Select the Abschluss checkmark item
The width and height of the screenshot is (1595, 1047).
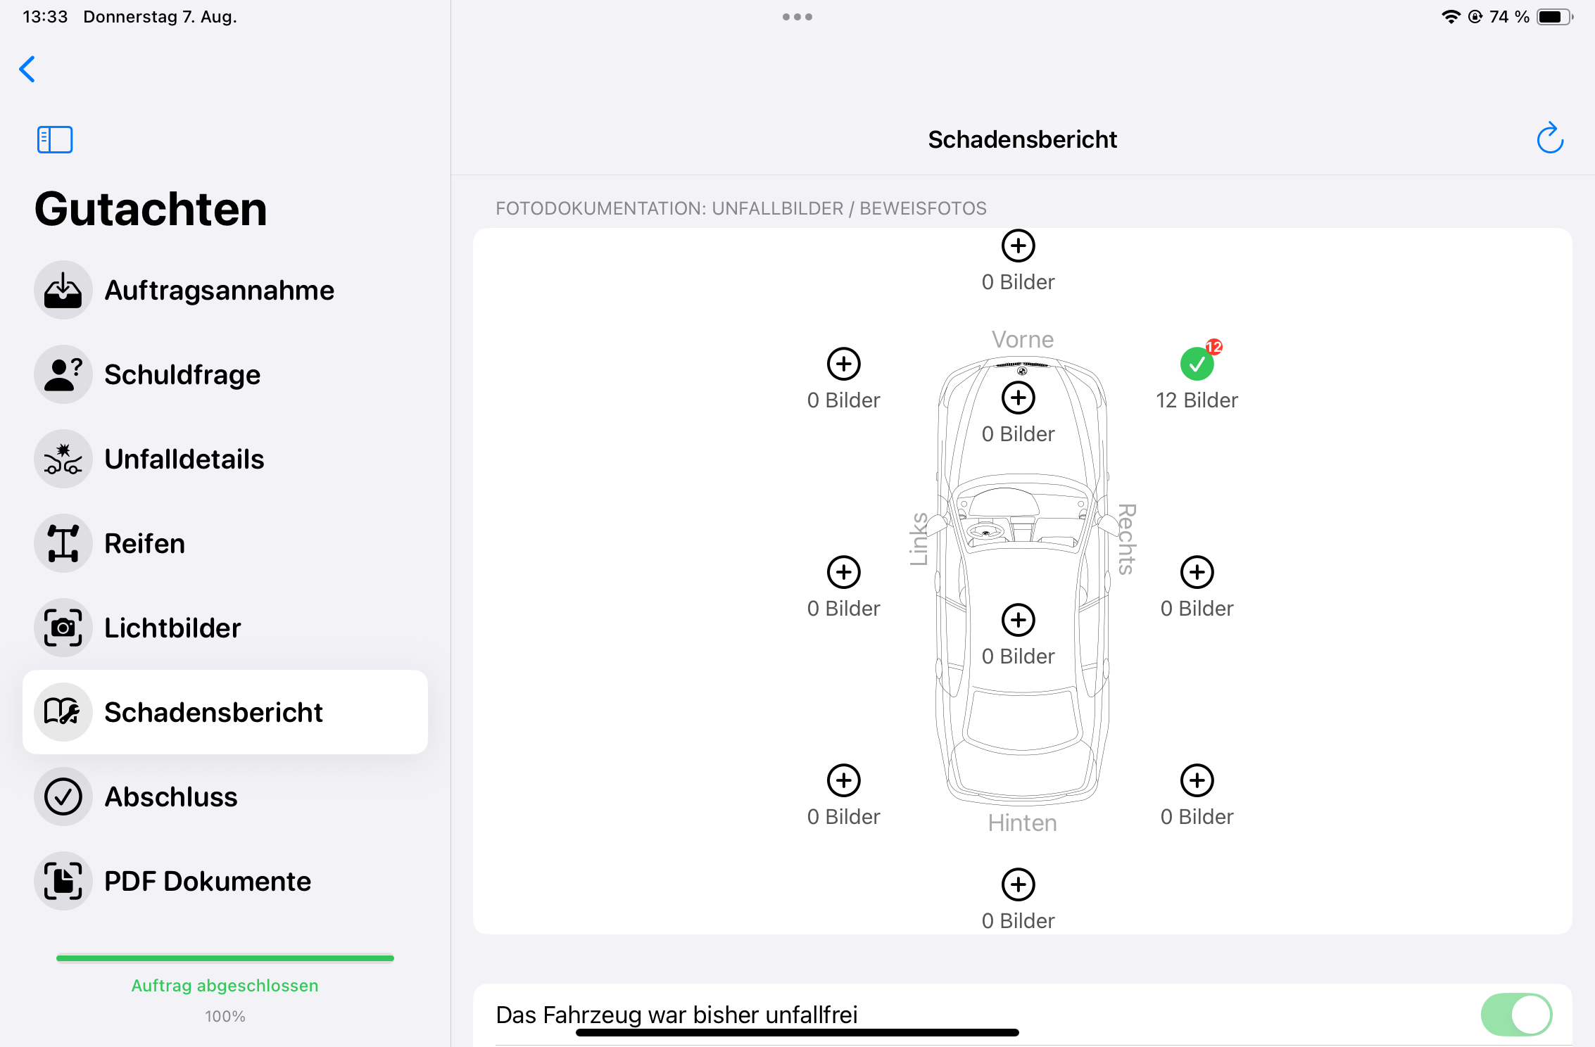170,797
